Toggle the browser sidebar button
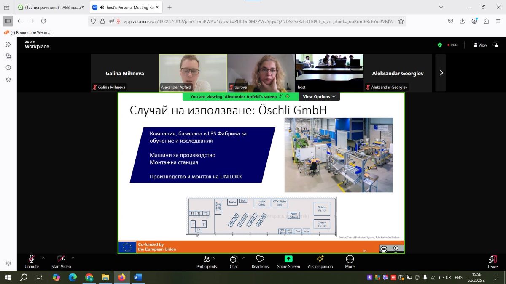This screenshot has width=506, height=284. pos(8,21)
